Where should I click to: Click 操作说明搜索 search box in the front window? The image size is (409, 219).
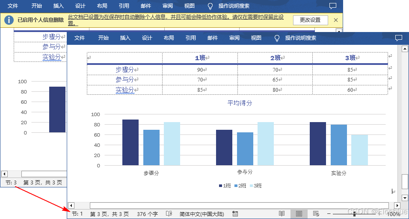coord(300,38)
